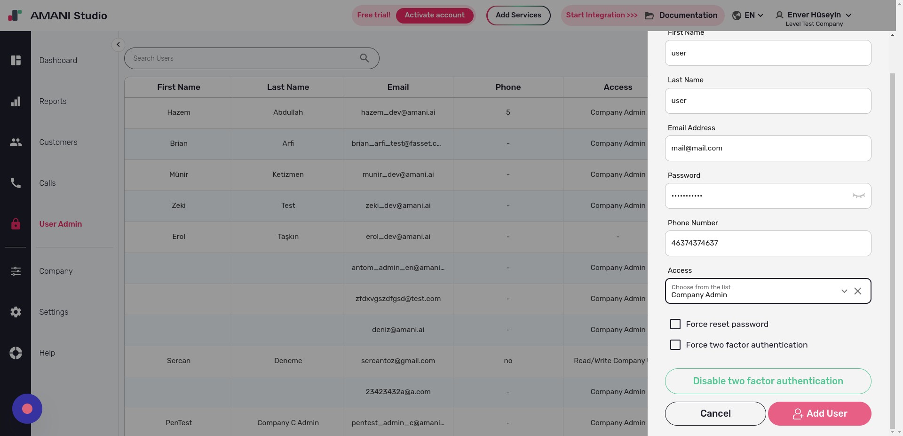Click the search magnifier in the Search Users bar
903x436 pixels.
(364, 58)
